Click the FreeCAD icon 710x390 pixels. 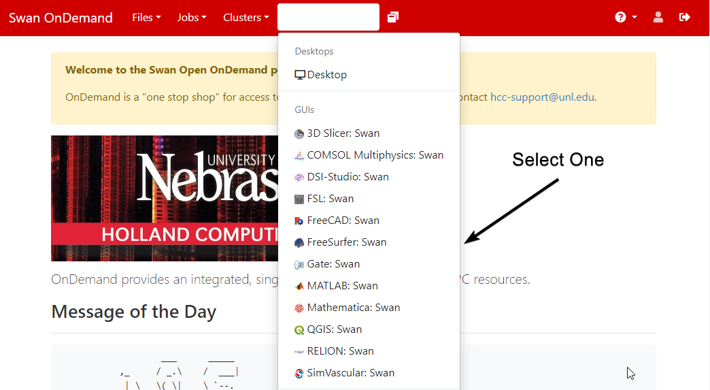click(299, 221)
